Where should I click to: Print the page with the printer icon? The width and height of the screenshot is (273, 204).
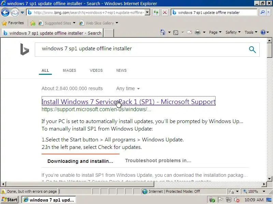pos(198,32)
